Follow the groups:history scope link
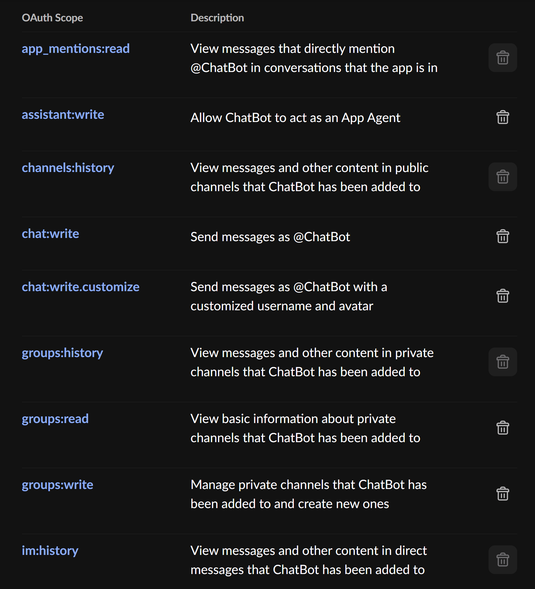Image resolution: width=535 pixels, height=589 pixels. tap(62, 353)
